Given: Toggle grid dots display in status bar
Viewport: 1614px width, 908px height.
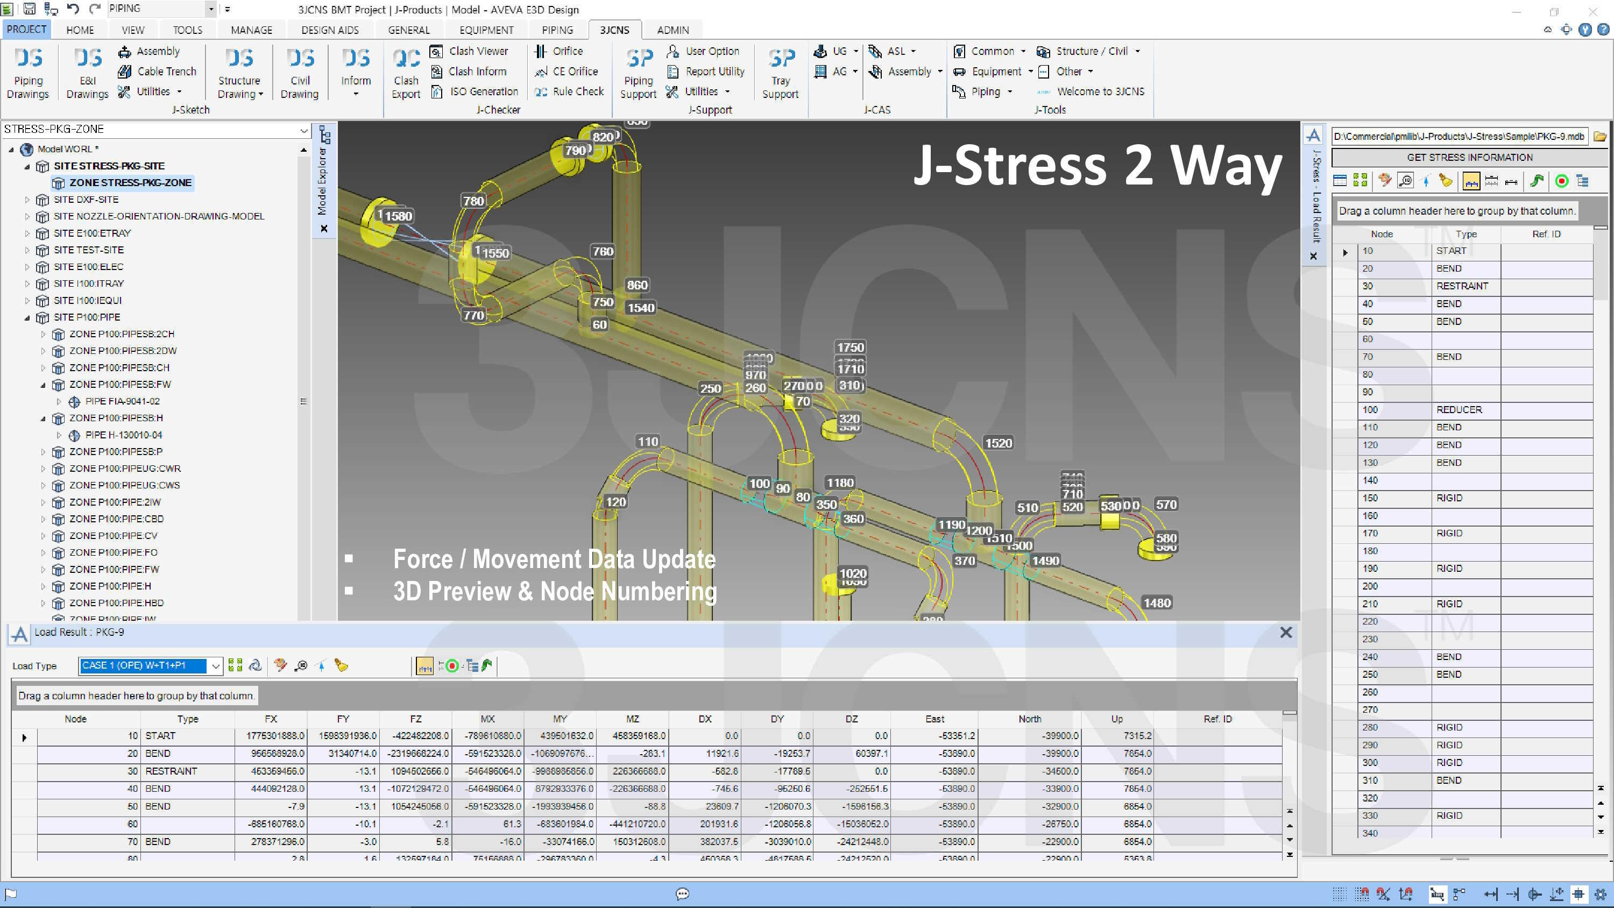Looking at the screenshot, I should 1340,894.
